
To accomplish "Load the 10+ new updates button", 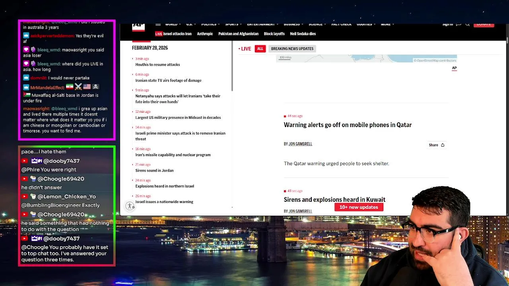I will tap(359, 207).
